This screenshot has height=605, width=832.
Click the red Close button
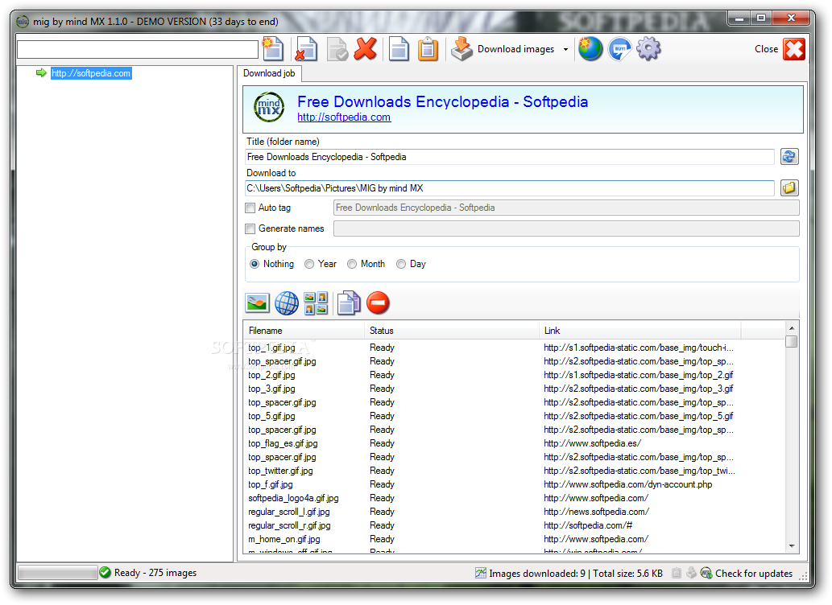794,49
